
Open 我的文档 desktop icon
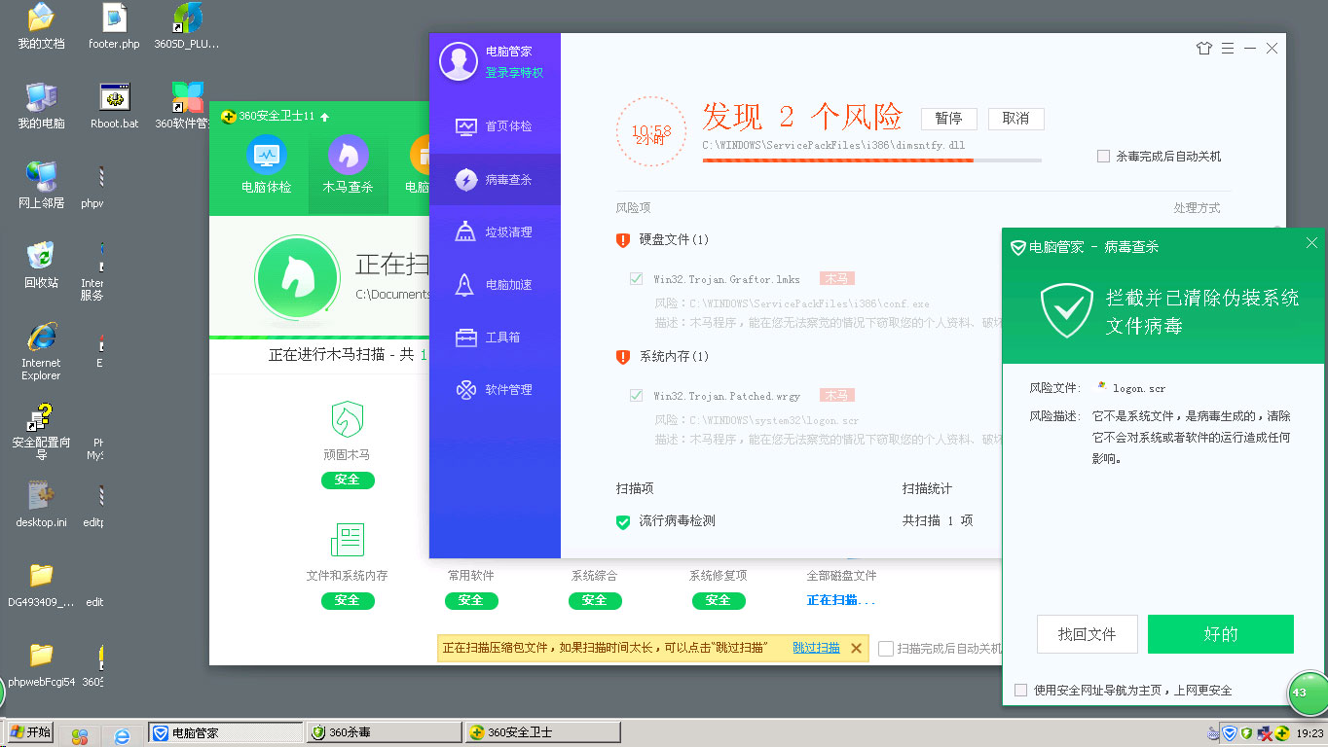pyautogui.click(x=41, y=27)
